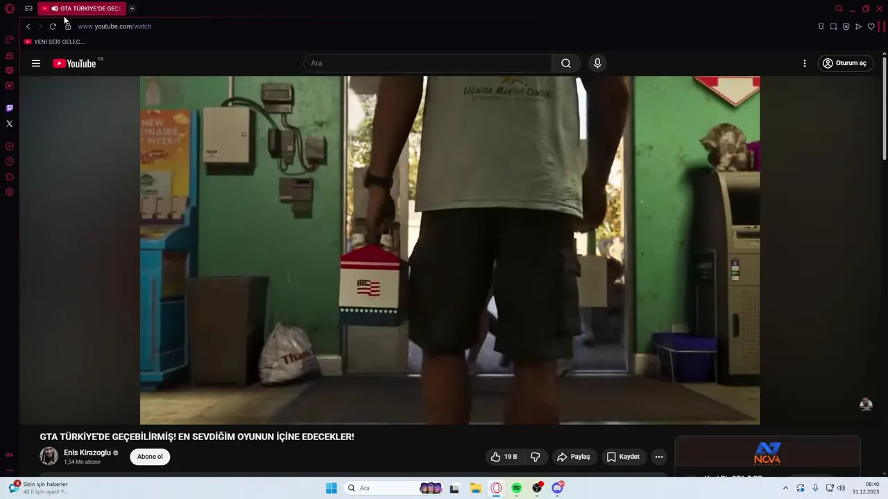Open more actions ellipsis beside Kaydet
This screenshot has width=888, height=499.
659,457
